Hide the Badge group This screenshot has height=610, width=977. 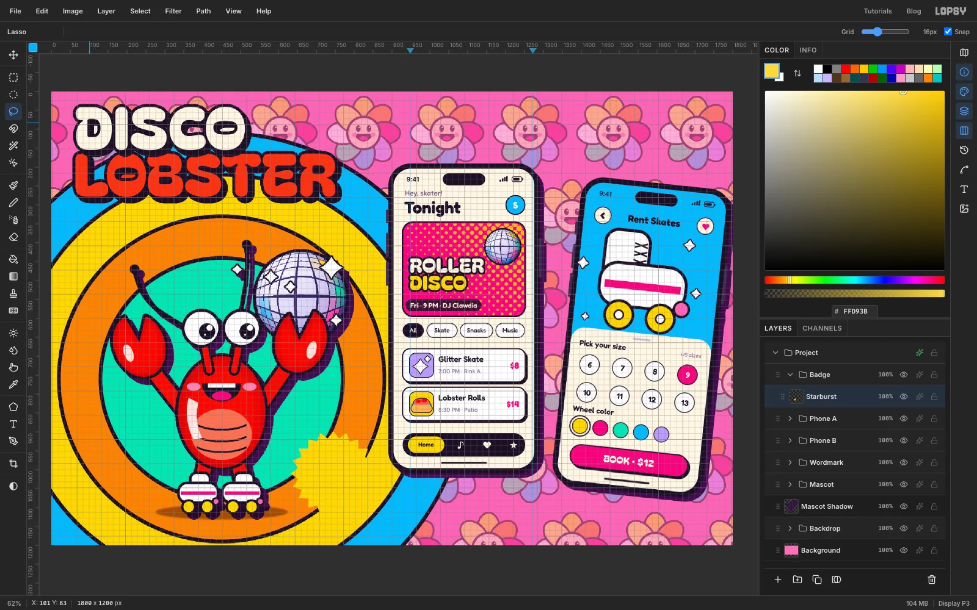tap(904, 375)
